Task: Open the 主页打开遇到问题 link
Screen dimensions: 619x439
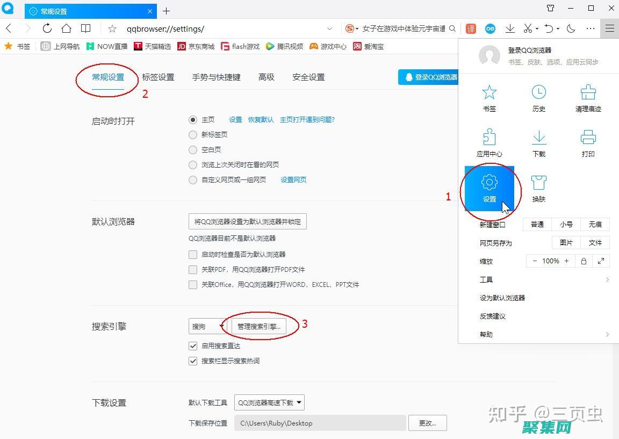Action: 307,120
